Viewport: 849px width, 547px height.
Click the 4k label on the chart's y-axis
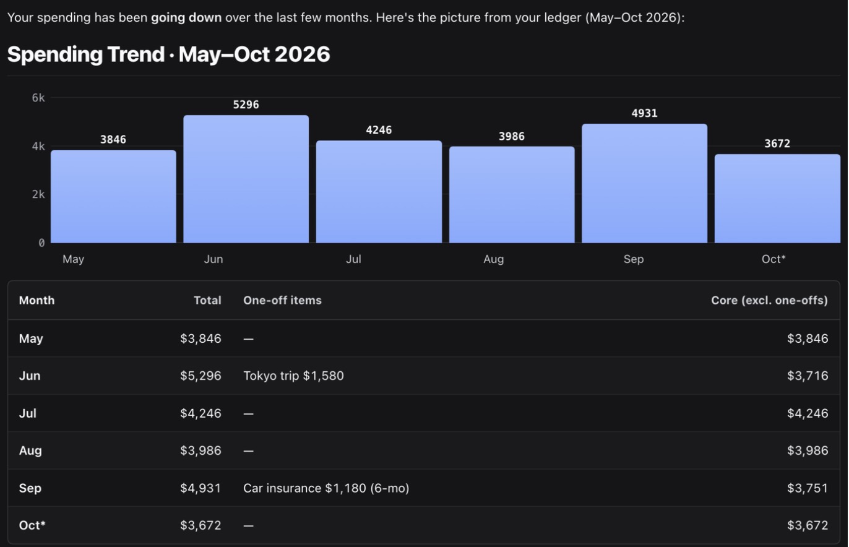pyautogui.click(x=38, y=147)
